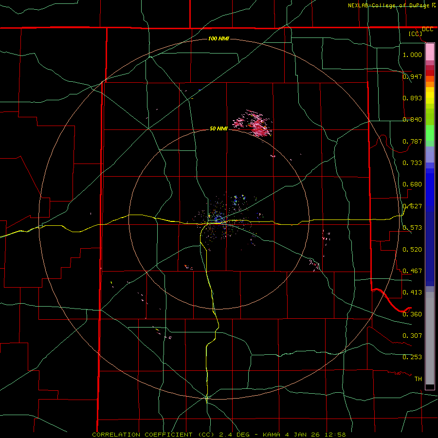
Task: Click the 0.680 scale value
Action: click(412, 184)
